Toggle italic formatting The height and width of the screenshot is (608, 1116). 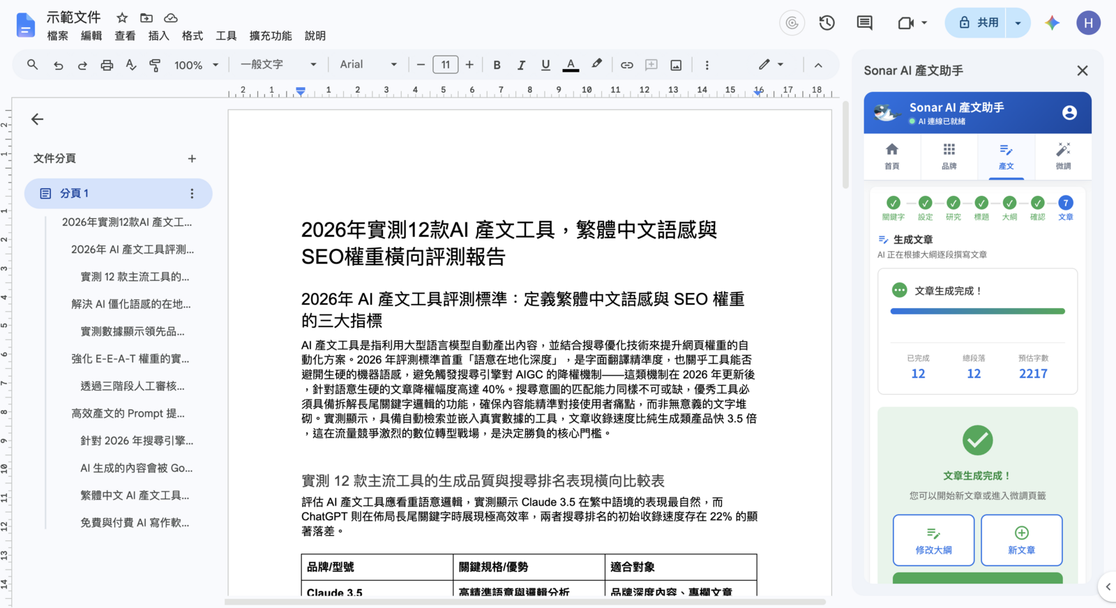[x=521, y=65]
